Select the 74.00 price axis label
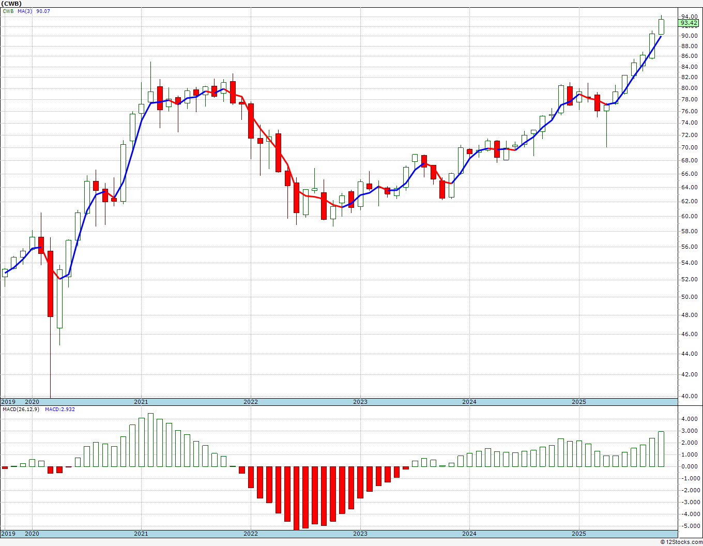703x546 pixels. (690, 123)
